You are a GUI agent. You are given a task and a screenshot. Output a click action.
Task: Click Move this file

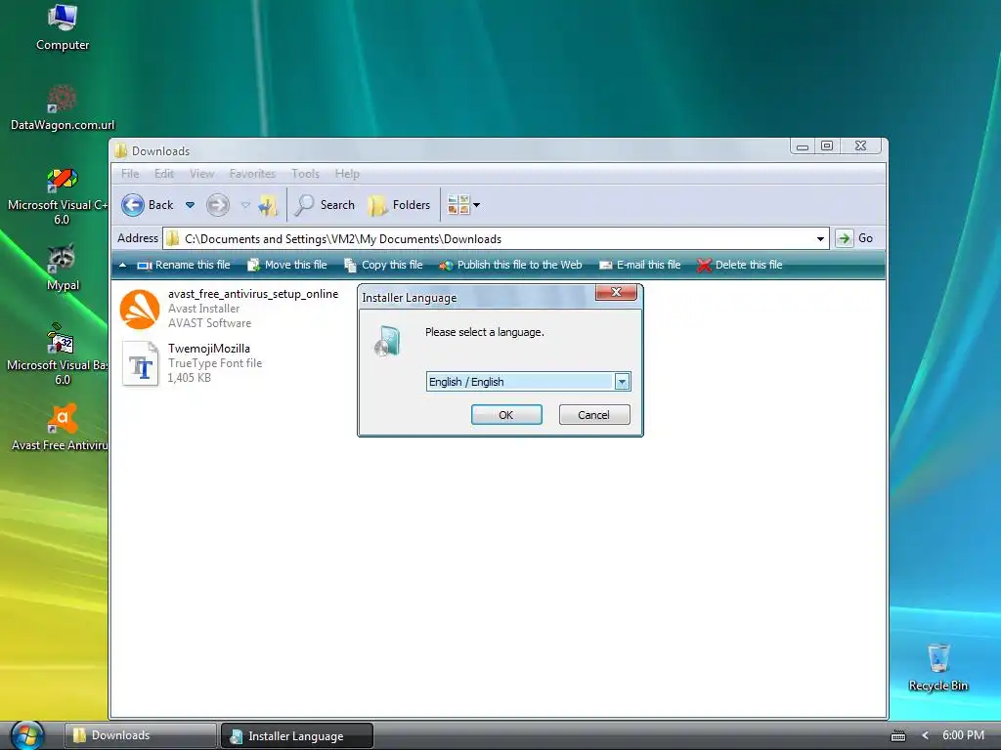287,265
